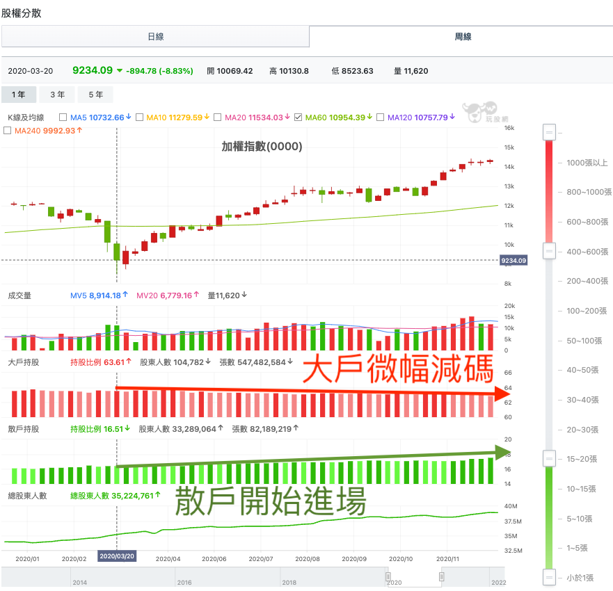Click the 加權指數(0000) chart title
613x591 pixels.
coord(262,147)
